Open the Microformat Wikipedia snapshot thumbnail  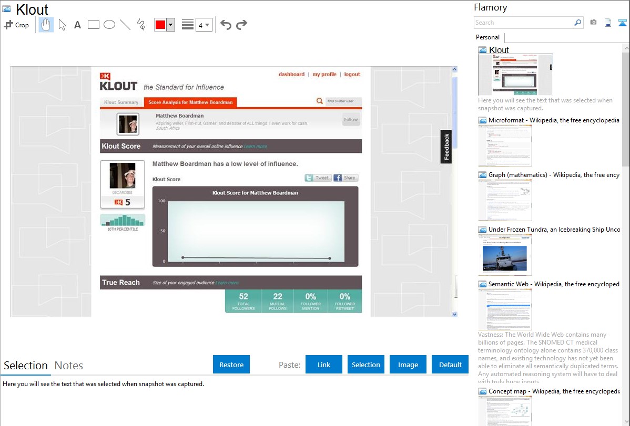[x=505, y=146]
